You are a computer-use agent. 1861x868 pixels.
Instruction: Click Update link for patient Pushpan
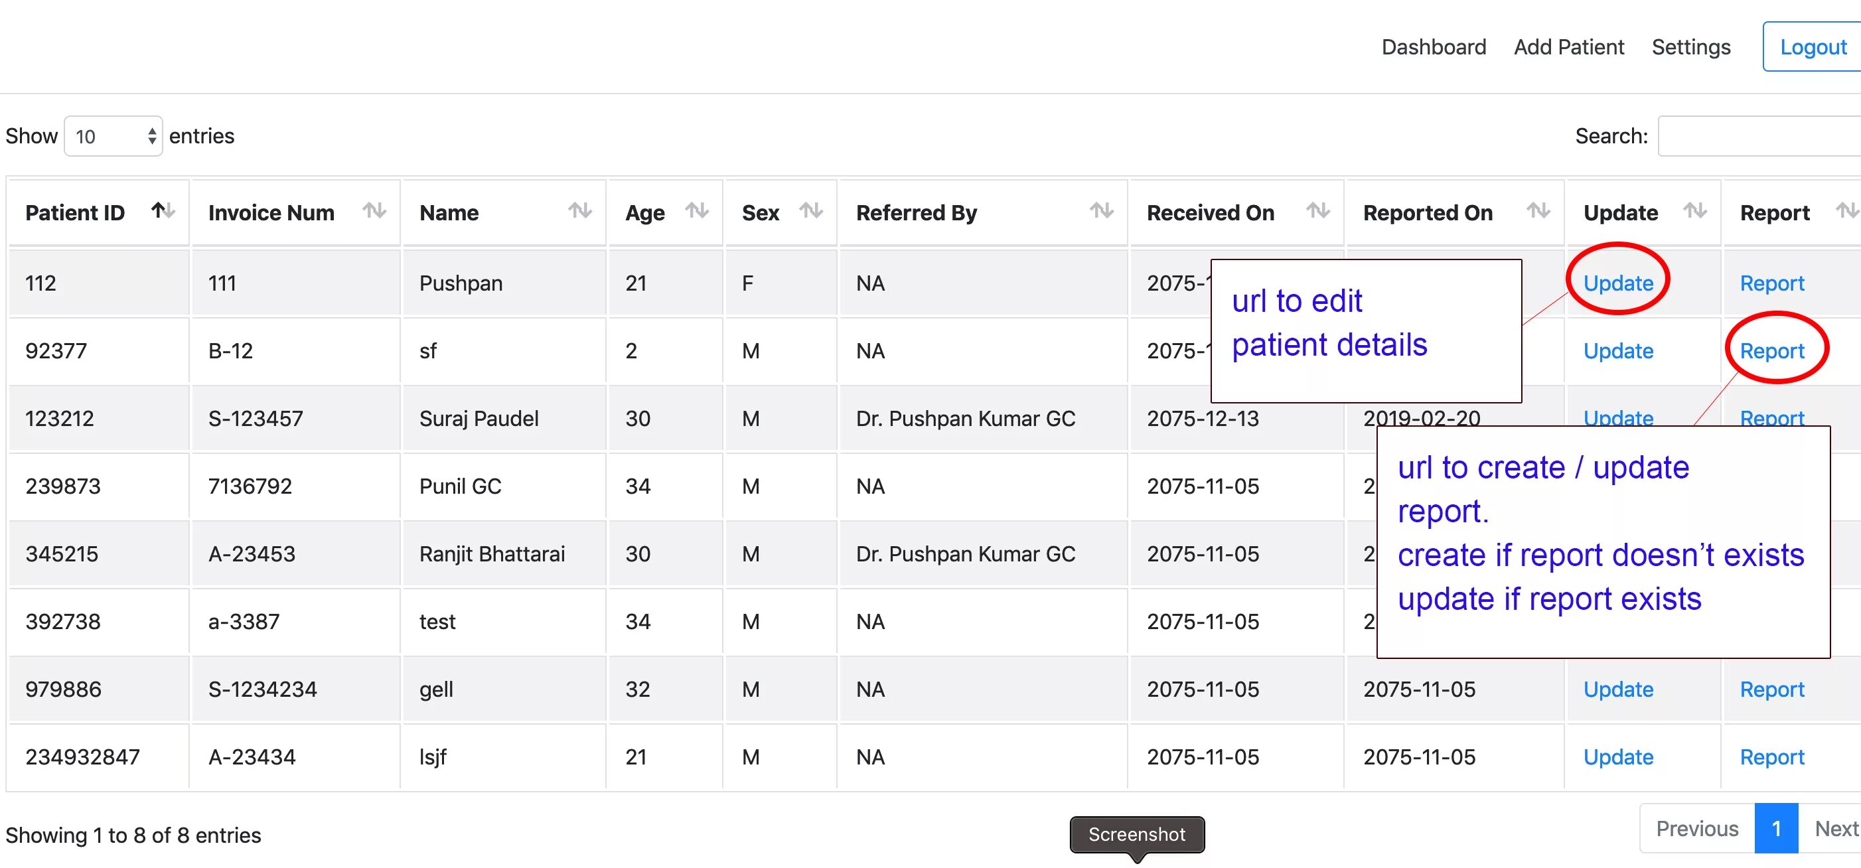(x=1617, y=283)
